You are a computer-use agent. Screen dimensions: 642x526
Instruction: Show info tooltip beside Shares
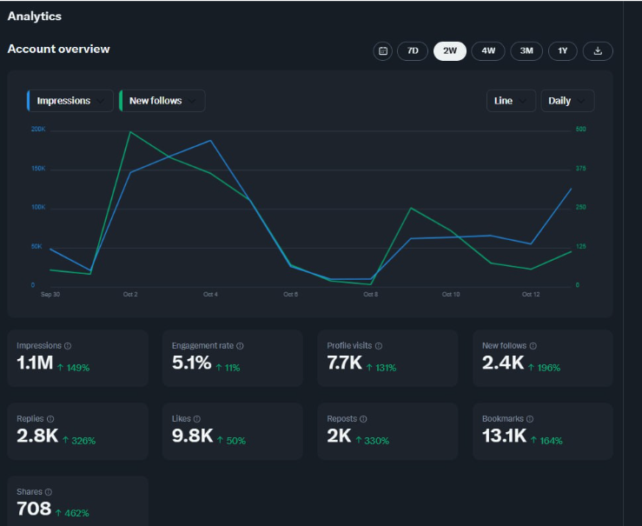pos(49,491)
